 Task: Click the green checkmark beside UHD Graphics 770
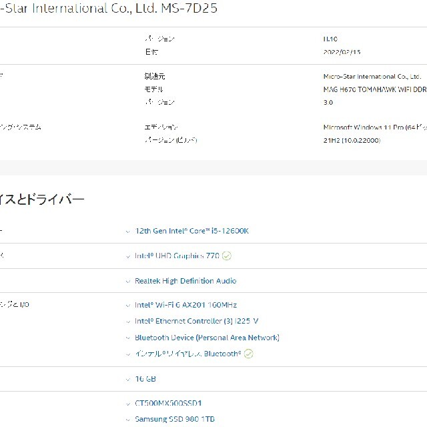[227, 256]
